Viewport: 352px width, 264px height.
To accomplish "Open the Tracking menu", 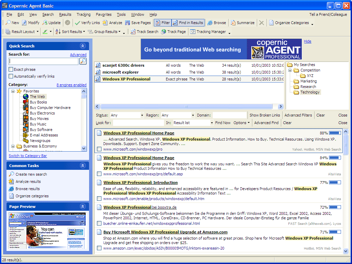I will coord(84,14).
